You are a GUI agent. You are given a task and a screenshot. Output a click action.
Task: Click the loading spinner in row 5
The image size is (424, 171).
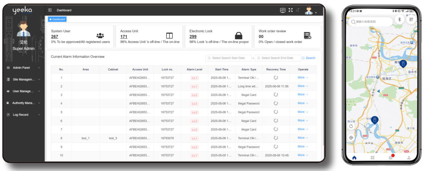pos(276,112)
